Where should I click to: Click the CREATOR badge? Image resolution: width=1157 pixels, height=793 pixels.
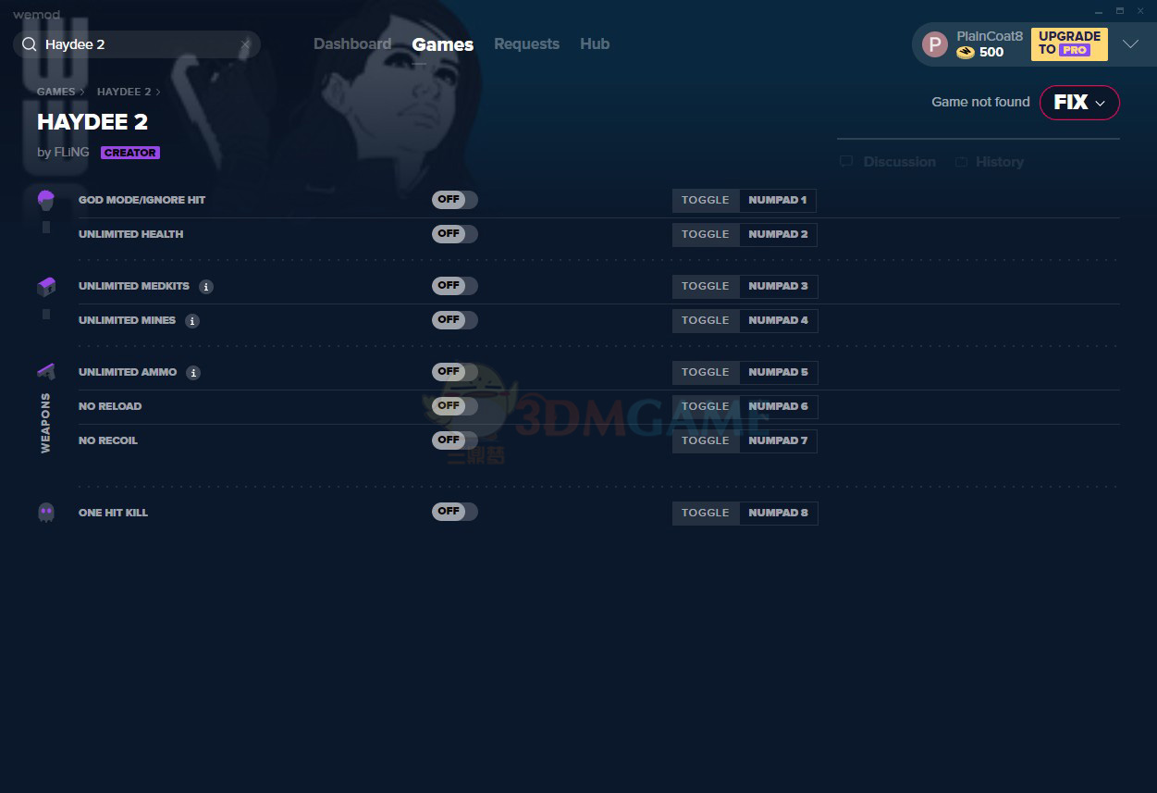130,153
